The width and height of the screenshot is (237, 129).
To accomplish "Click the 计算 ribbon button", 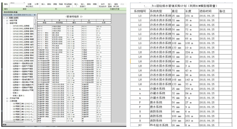I will 37,4.
